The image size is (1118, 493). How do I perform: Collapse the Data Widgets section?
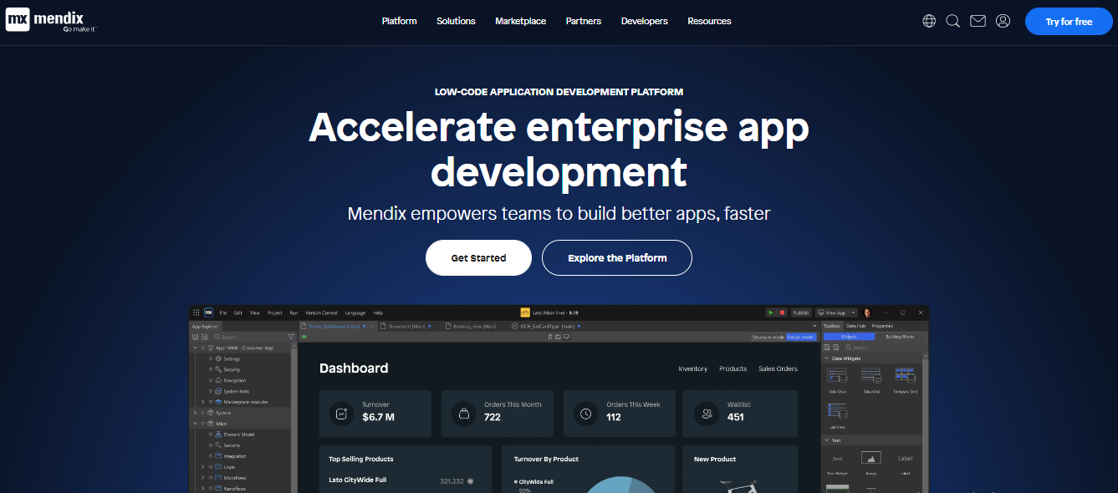(x=826, y=358)
